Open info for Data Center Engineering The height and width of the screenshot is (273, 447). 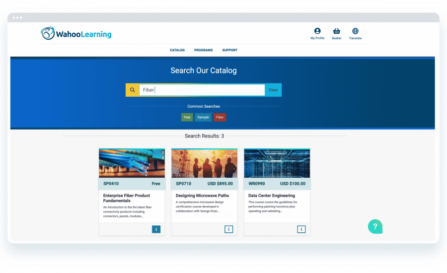pyautogui.click(x=301, y=229)
